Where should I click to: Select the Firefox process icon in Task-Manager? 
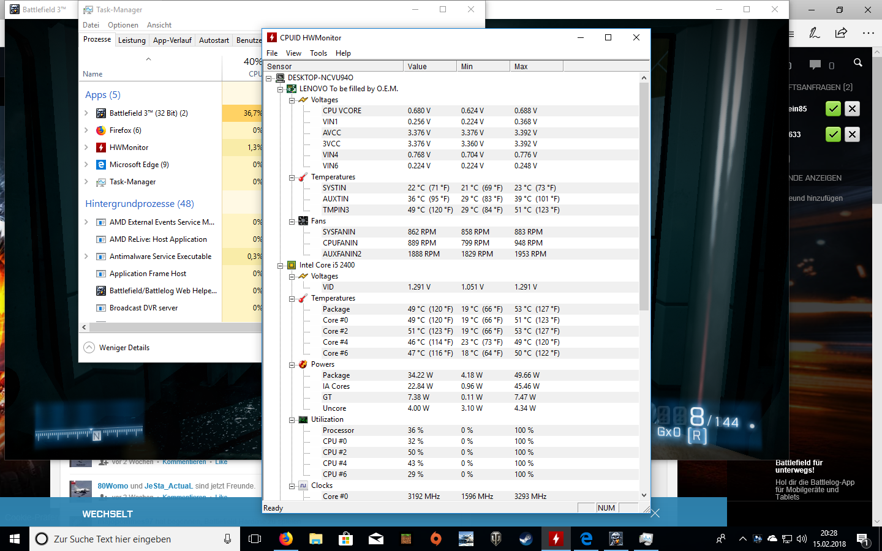point(101,130)
